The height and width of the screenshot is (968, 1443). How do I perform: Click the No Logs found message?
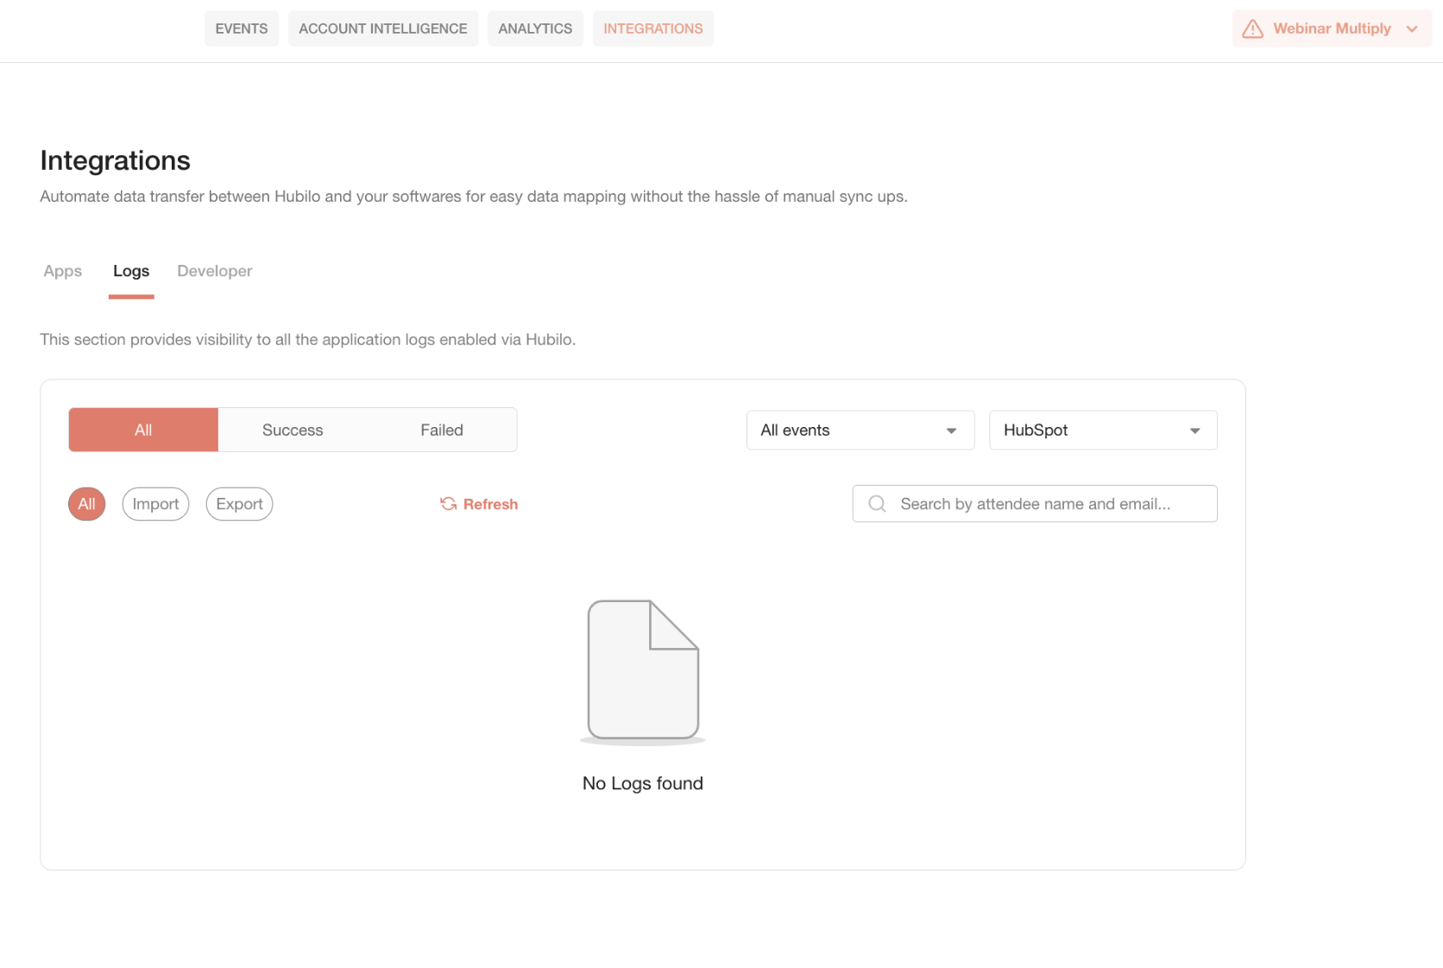[x=643, y=783]
